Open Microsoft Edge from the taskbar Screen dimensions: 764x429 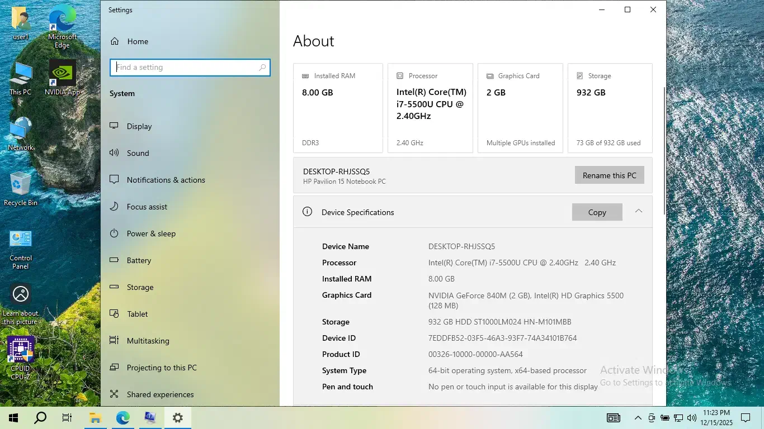click(122, 417)
